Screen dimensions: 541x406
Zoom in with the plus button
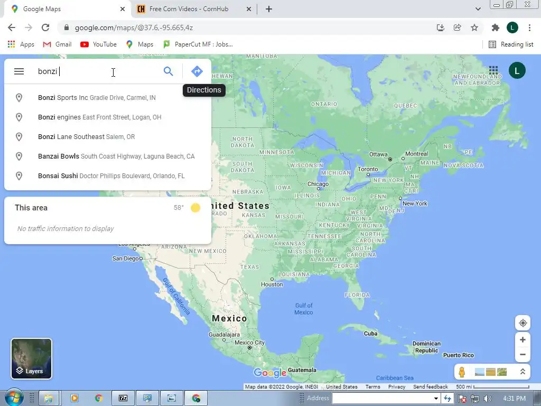523,340
